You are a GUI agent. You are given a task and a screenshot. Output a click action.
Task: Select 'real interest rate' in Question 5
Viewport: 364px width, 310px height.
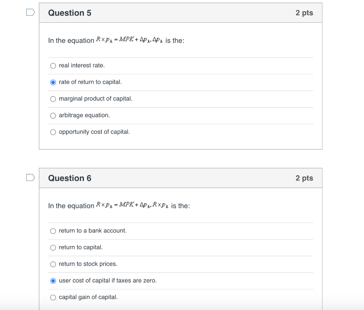coord(53,65)
